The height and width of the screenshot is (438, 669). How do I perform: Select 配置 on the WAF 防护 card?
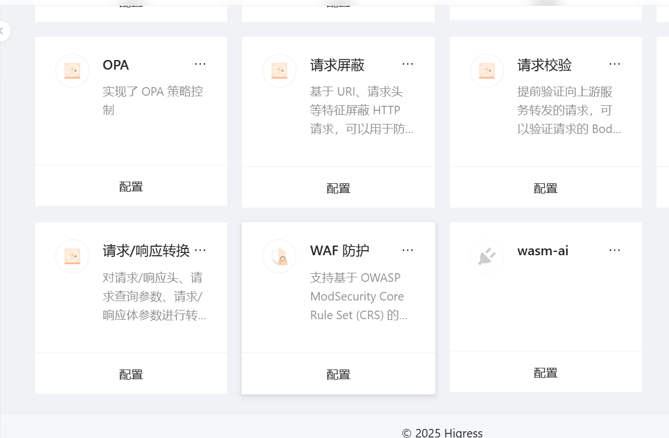tap(338, 374)
